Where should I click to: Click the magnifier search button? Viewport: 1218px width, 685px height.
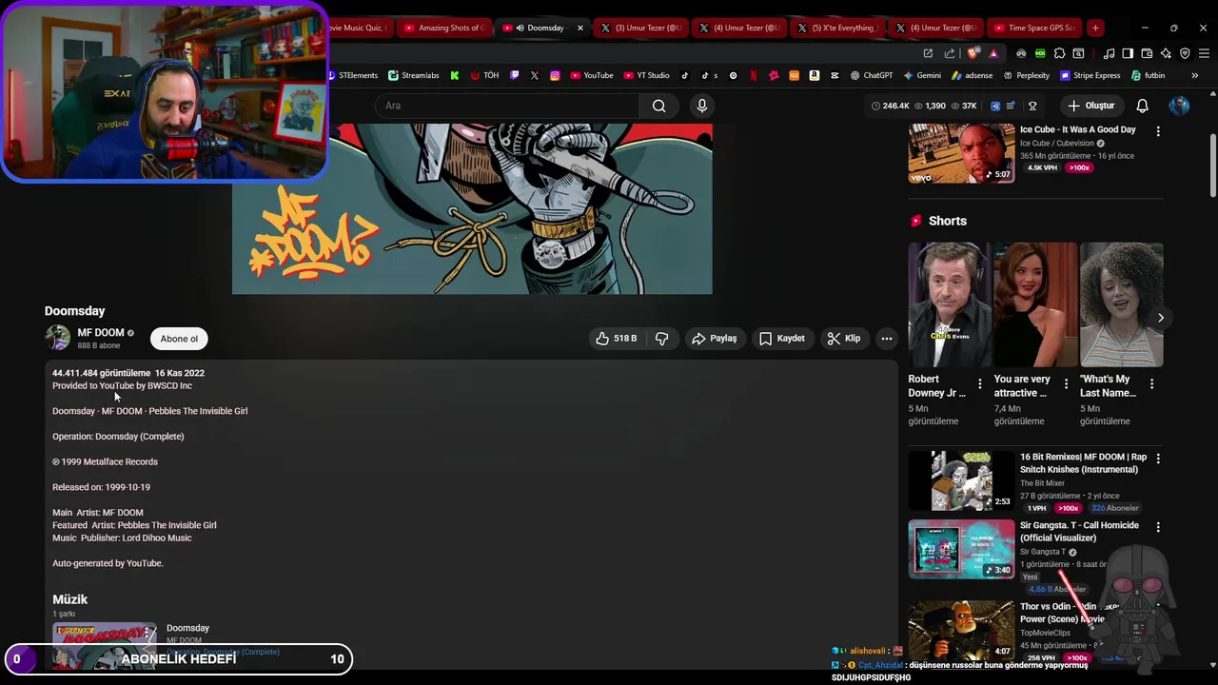coord(658,106)
